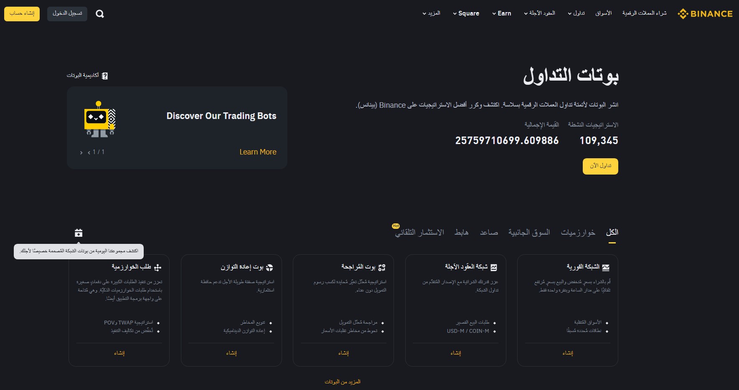This screenshot has height=390, width=739.
Task: Click the بوت المُراجحة card title
Action: (358, 267)
